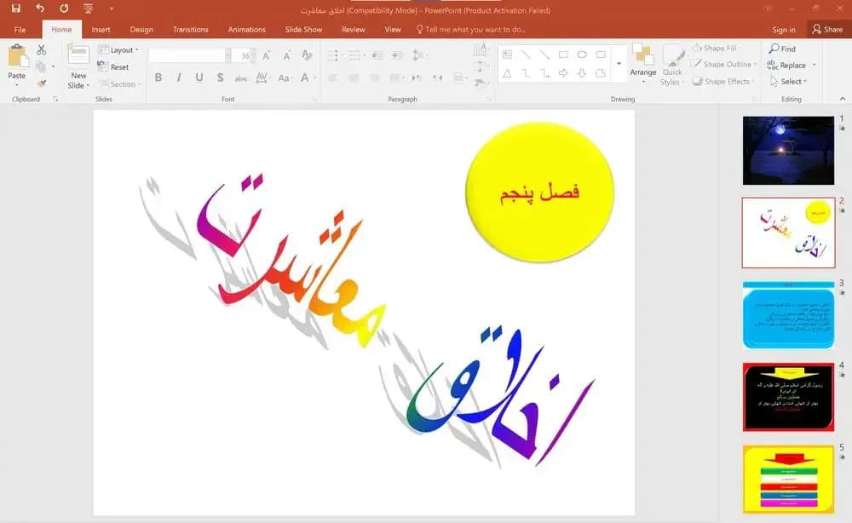Open the File tab
The height and width of the screenshot is (523, 852).
[x=20, y=29]
